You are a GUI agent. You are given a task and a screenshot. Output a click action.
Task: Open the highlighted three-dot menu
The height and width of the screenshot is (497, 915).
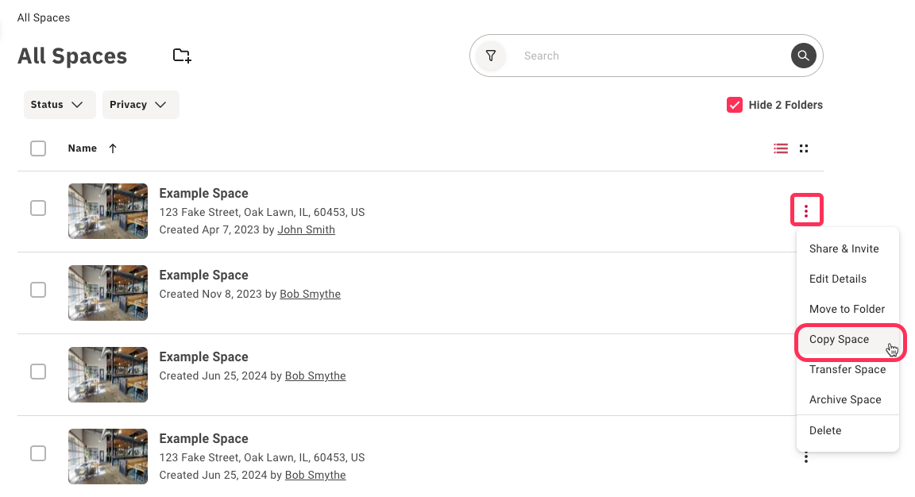coord(806,210)
